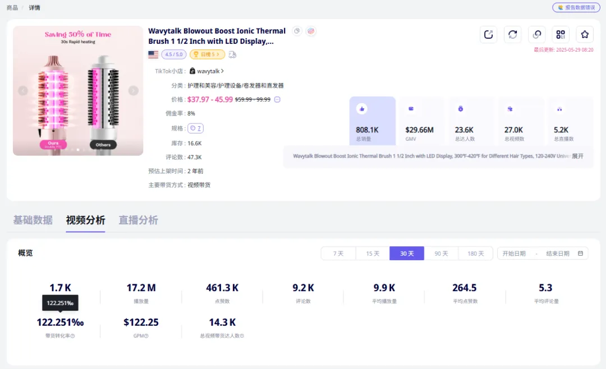
Task: Click the open-in-new-window share icon
Action: (x=489, y=35)
